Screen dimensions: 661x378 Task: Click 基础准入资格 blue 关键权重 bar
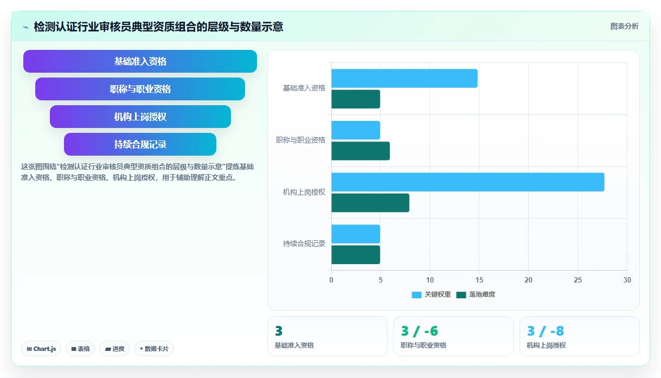point(405,78)
